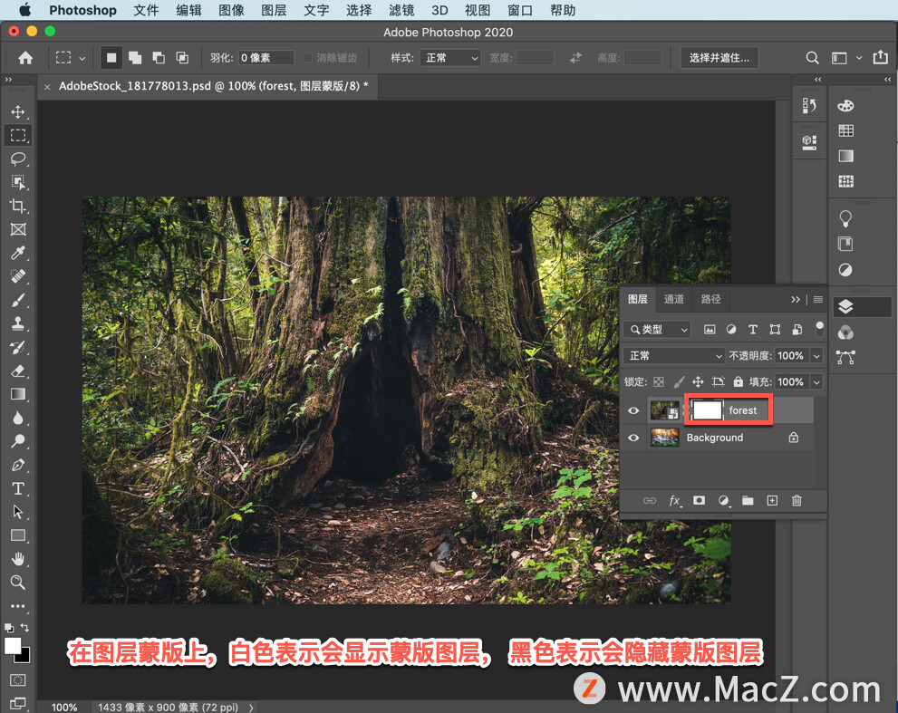Choose the Hand tool
The height and width of the screenshot is (713, 898).
[x=17, y=559]
